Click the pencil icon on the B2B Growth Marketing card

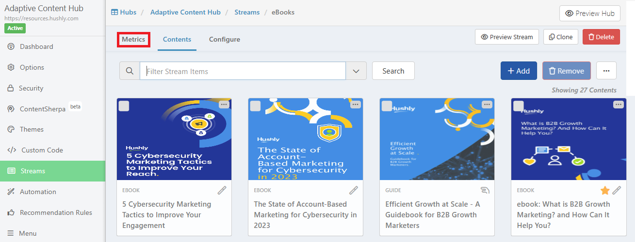617,190
